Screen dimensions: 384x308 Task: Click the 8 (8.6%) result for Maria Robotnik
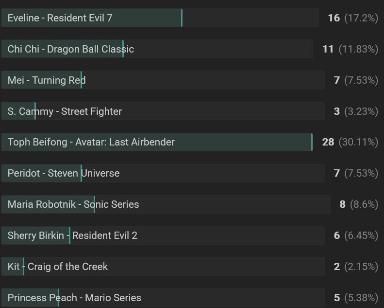[359, 204]
